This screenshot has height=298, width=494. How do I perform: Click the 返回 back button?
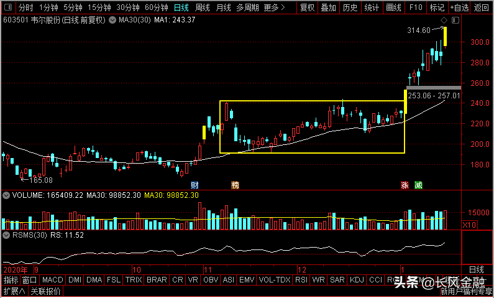coord(482,7)
